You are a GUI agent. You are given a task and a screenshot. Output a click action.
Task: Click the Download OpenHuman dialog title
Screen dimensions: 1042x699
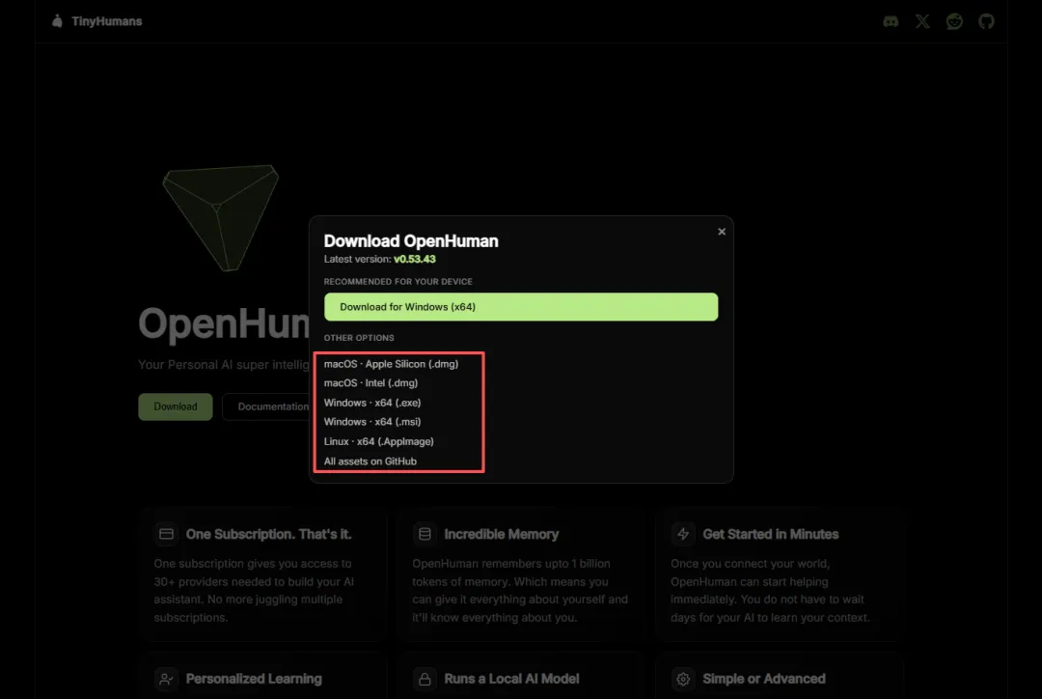(x=411, y=240)
